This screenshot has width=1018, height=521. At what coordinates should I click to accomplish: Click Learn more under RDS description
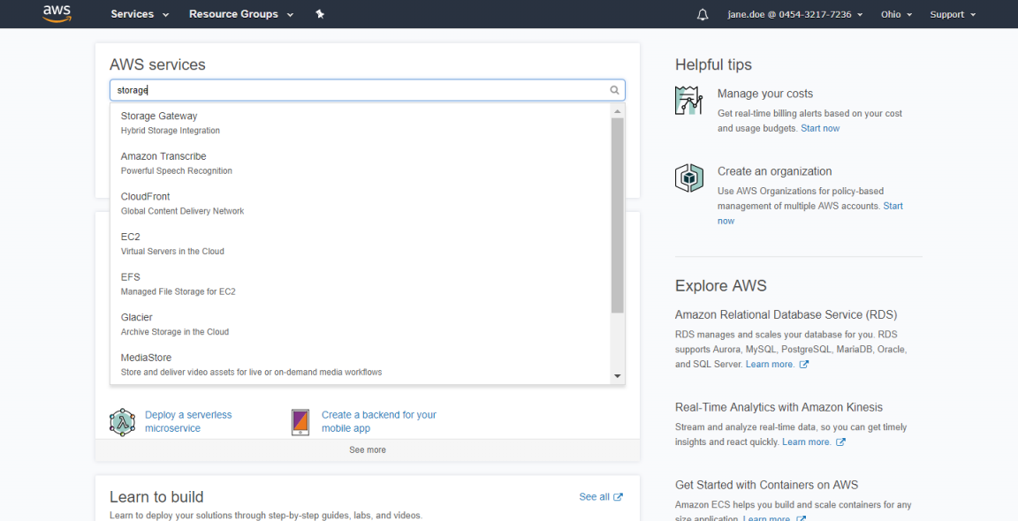point(770,364)
